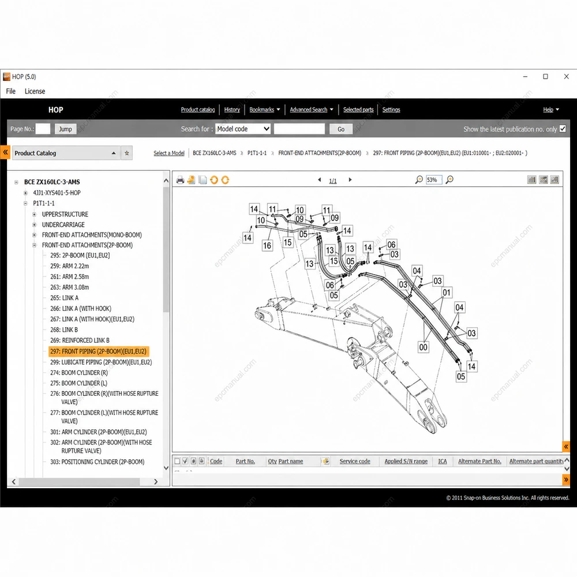The width and height of the screenshot is (577, 577).
Task: Open the Model code search dropdown
Action: point(243,129)
